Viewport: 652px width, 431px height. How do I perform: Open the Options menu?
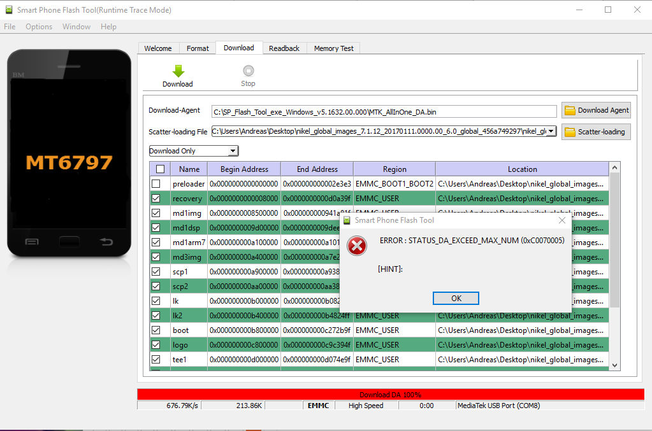coord(39,27)
